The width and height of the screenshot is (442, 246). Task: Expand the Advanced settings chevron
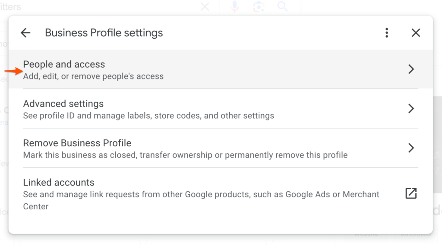[x=411, y=108]
